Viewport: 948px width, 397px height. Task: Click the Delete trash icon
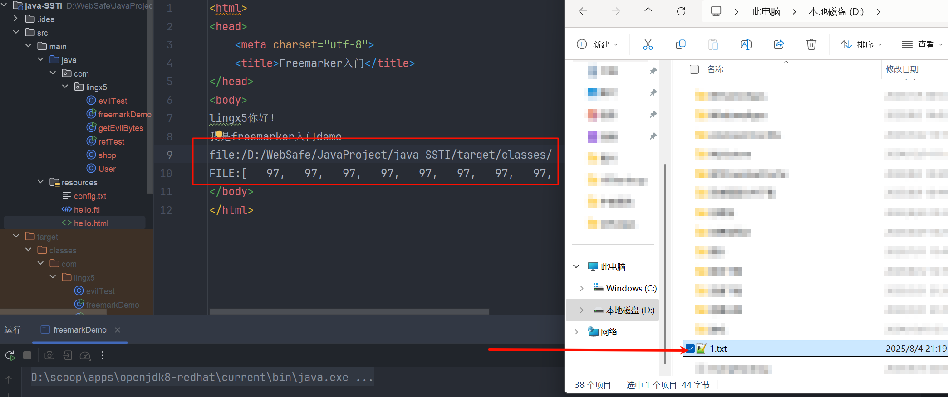[811, 44]
